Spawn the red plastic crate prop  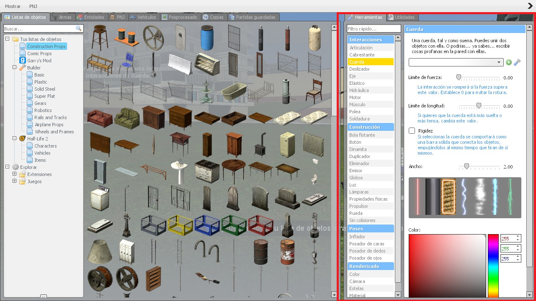click(260, 225)
